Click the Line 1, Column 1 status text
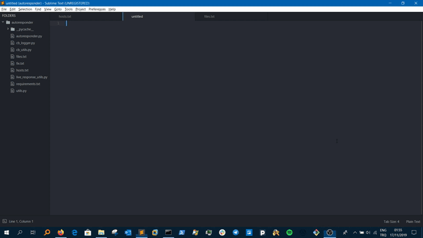Viewport: 423px width, 238px height. (21, 221)
